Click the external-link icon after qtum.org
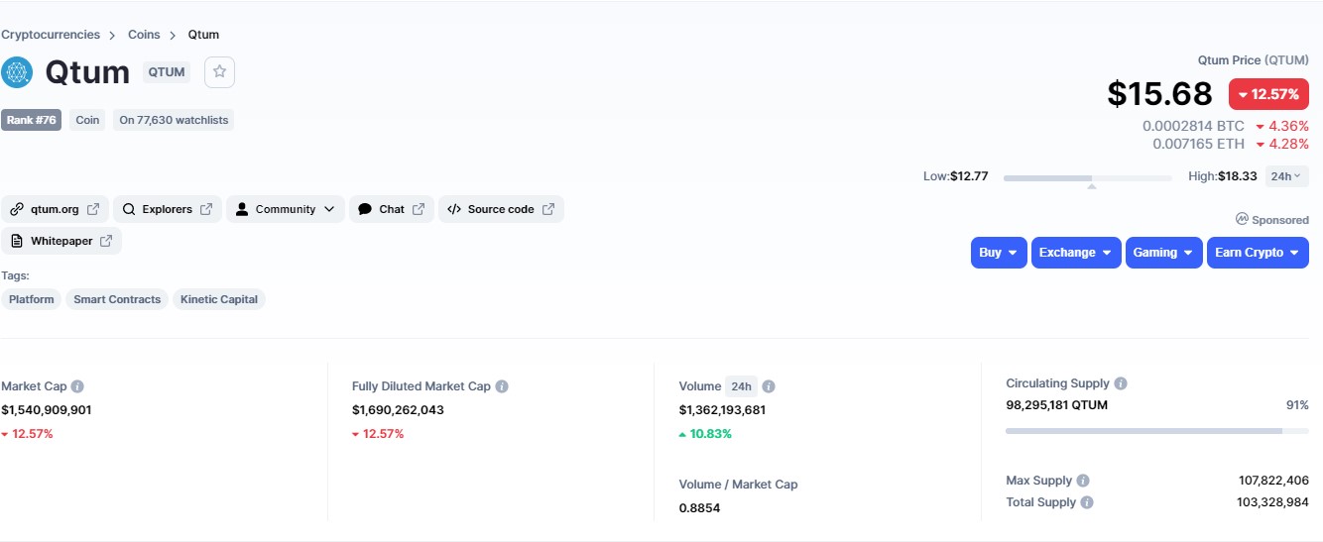The image size is (1323, 542). click(93, 209)
